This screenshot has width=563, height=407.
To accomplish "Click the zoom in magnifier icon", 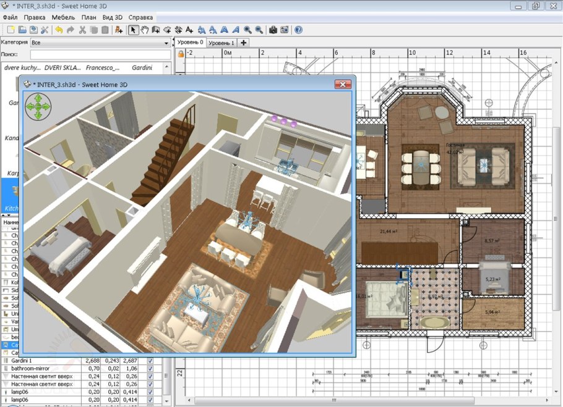I will point(246,30).
